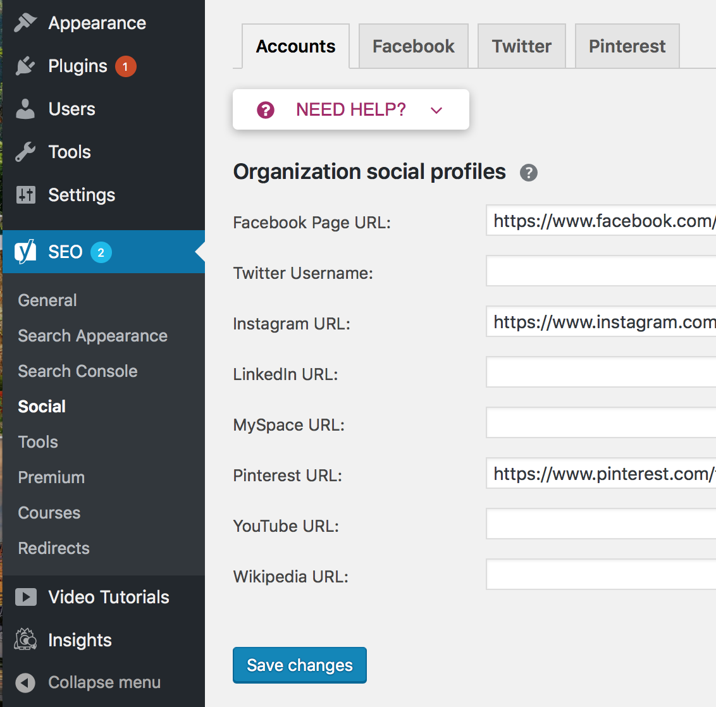Screen dimensions: 716x707
Task: Click the LinkedIn URL field
Action: 601,372
